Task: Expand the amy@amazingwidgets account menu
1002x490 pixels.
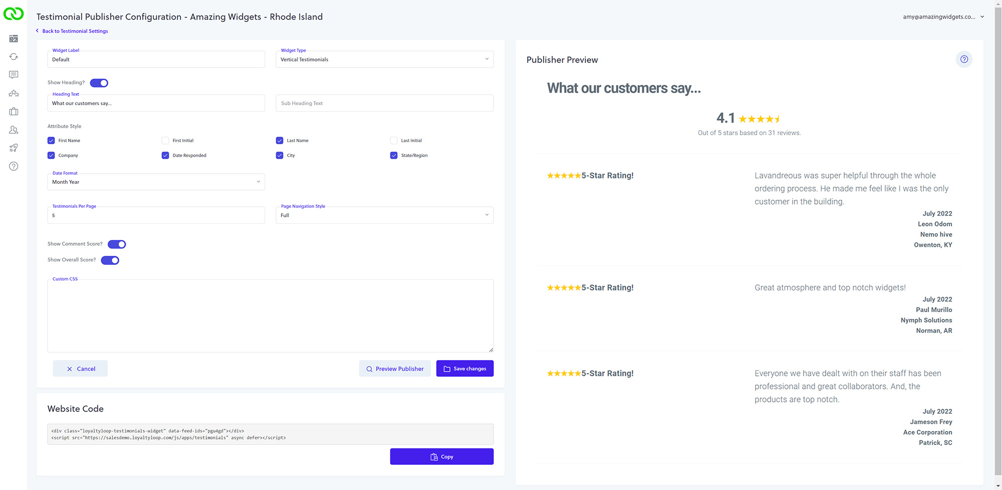Action: click(943, 17)
